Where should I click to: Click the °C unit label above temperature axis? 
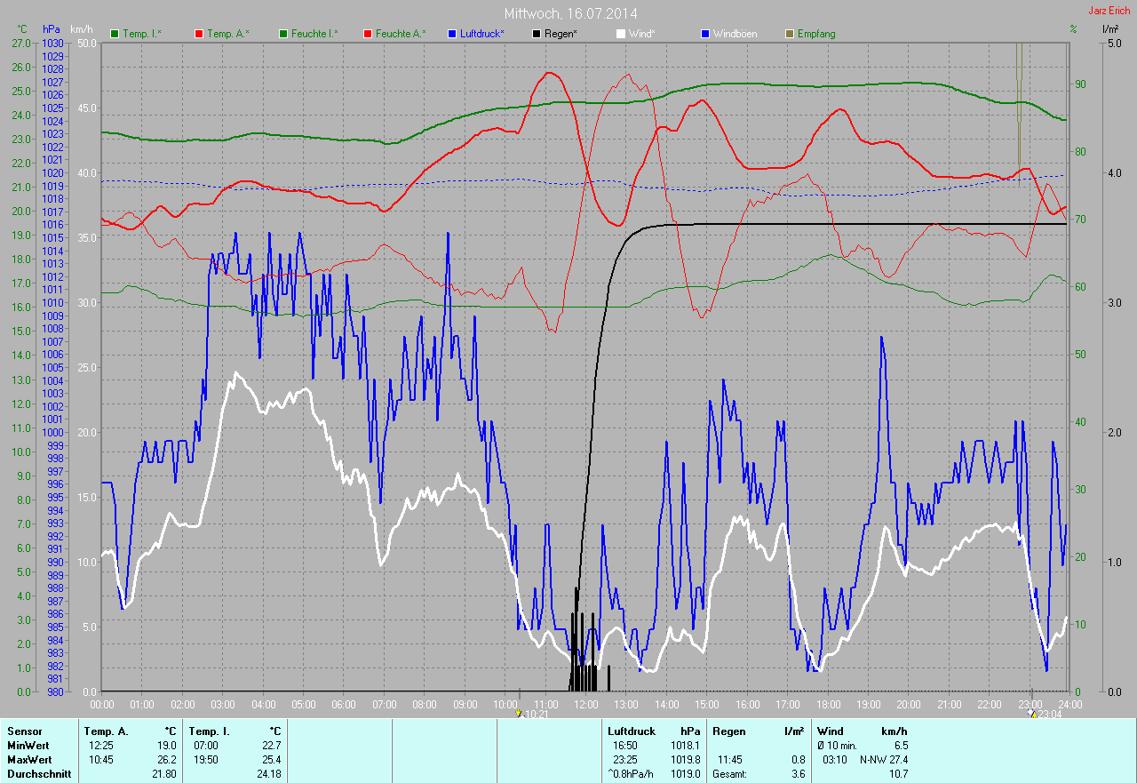pyautogui.click(x=22, y=29)
